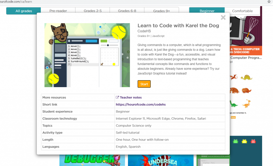Screen dimensions: 273x166
Task: Start the Karel the Dog tutorial
Action: coord(144,84)
